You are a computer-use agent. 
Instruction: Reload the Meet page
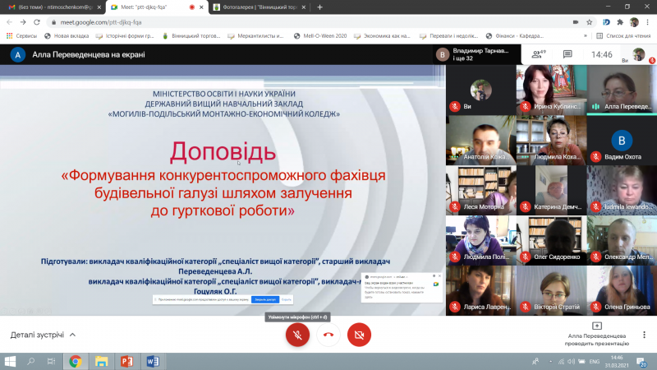coord(37,22)
